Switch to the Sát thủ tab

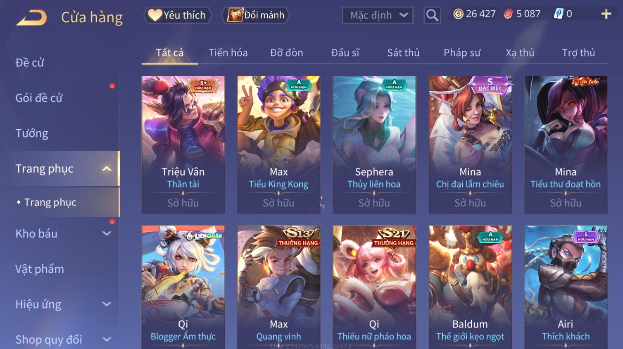point(403,53)
